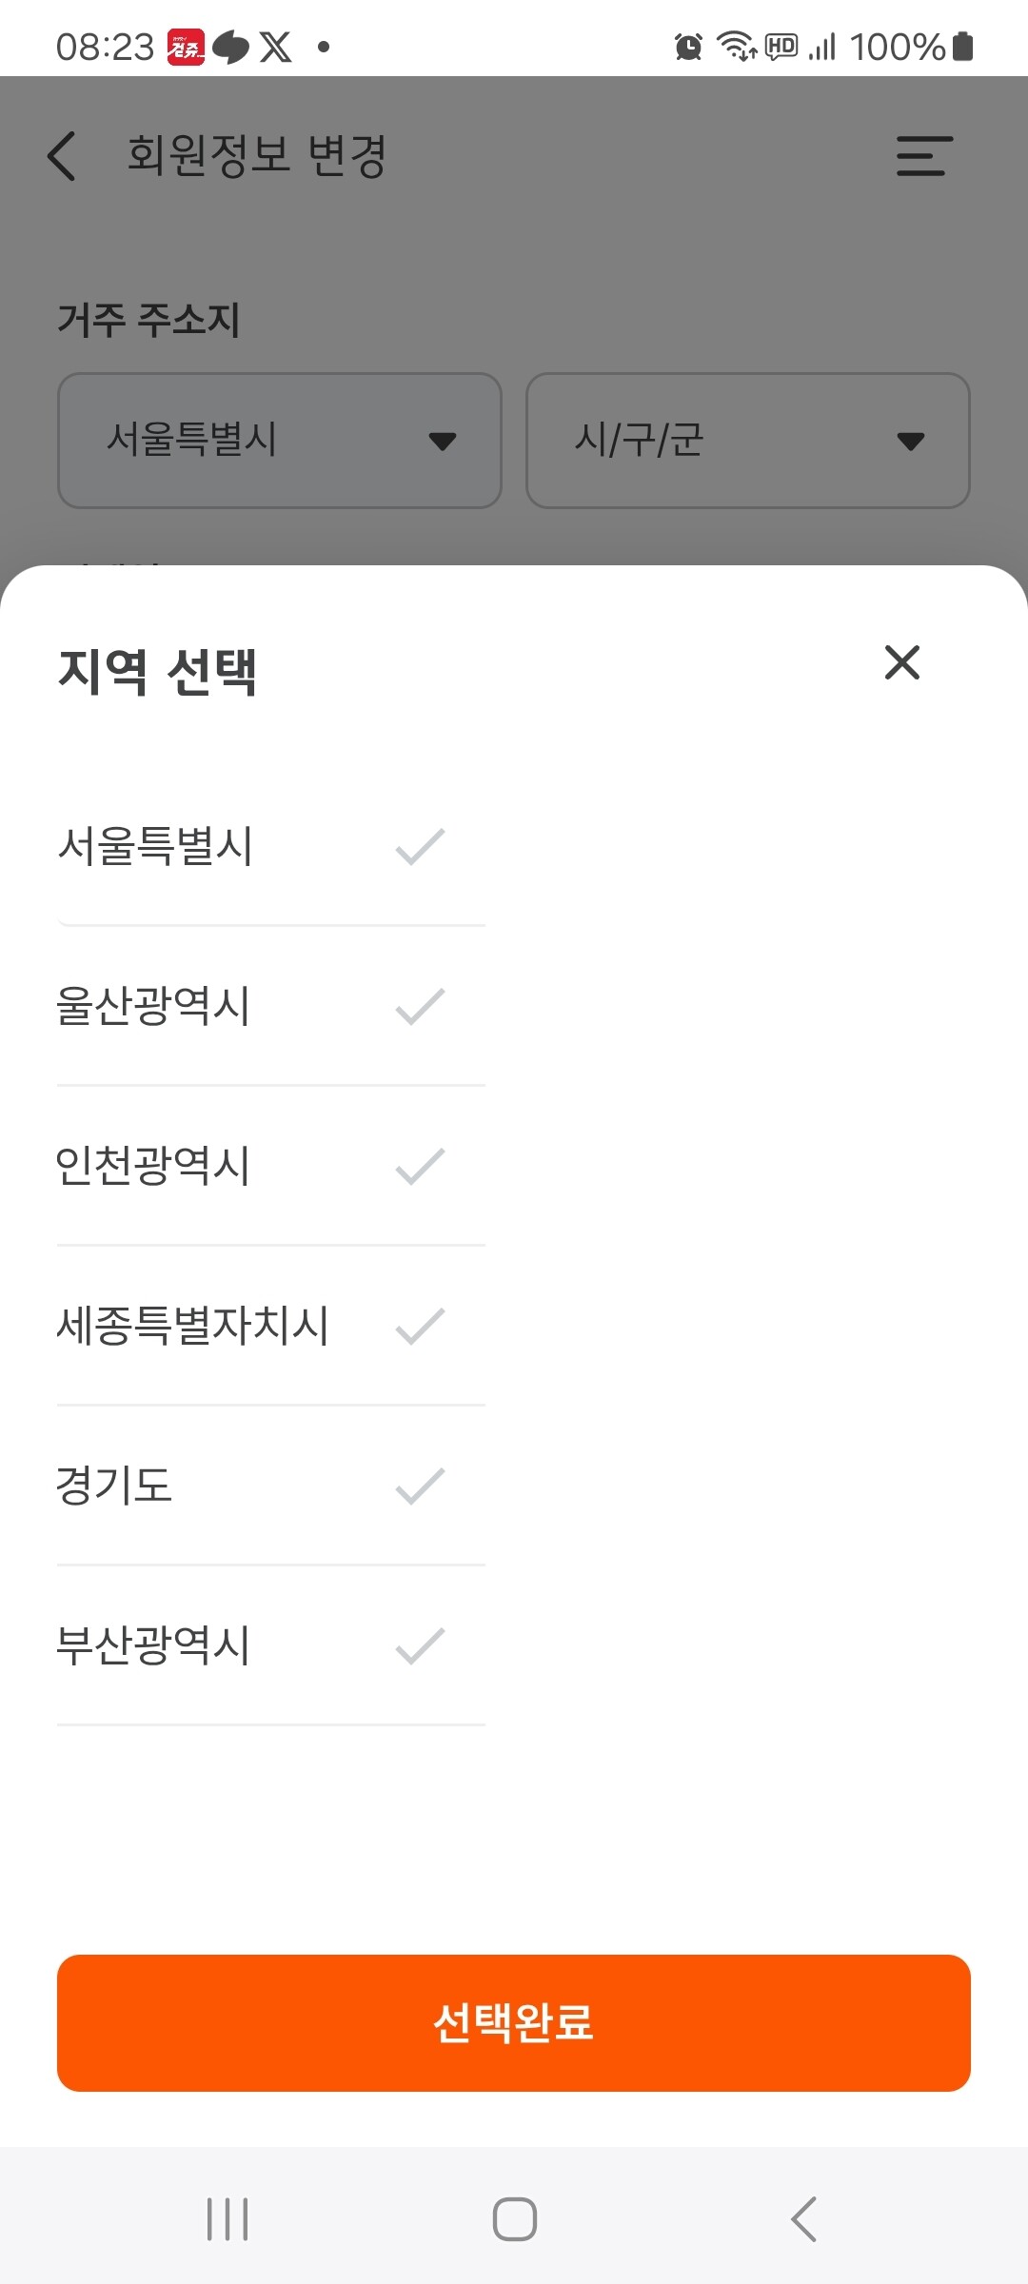The image size is (1028, 2284).
Task: Open the 시/구/군 dropdown
Action: click(x=748, y=441)
